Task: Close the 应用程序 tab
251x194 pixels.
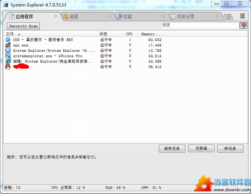Action: [x=56, y=16]
